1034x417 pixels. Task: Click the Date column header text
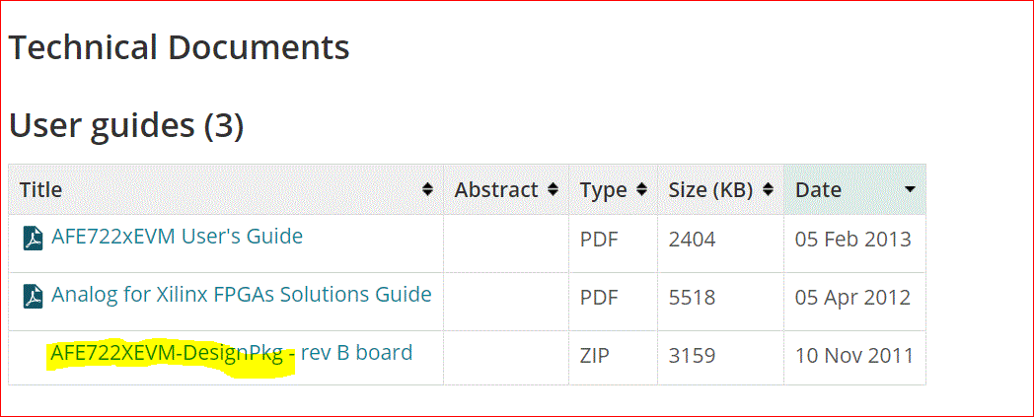coord(818,190)
